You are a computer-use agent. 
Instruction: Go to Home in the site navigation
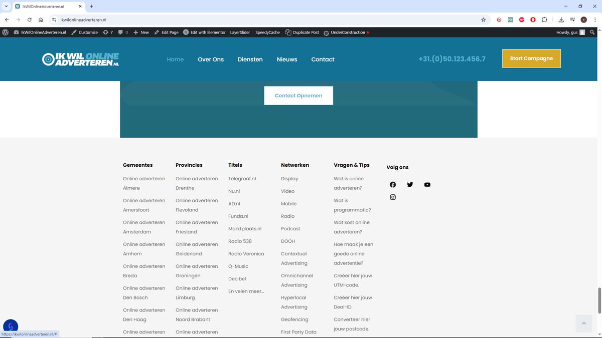(x=175, y=59)
